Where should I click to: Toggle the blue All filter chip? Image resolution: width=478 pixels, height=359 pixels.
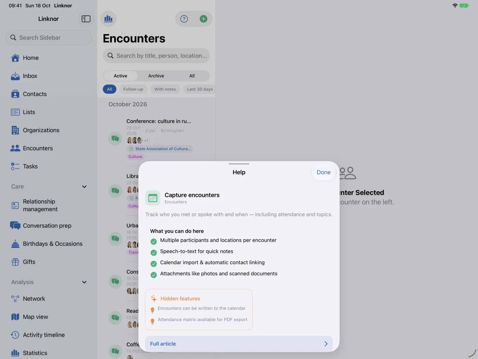(x=110, y=89)
